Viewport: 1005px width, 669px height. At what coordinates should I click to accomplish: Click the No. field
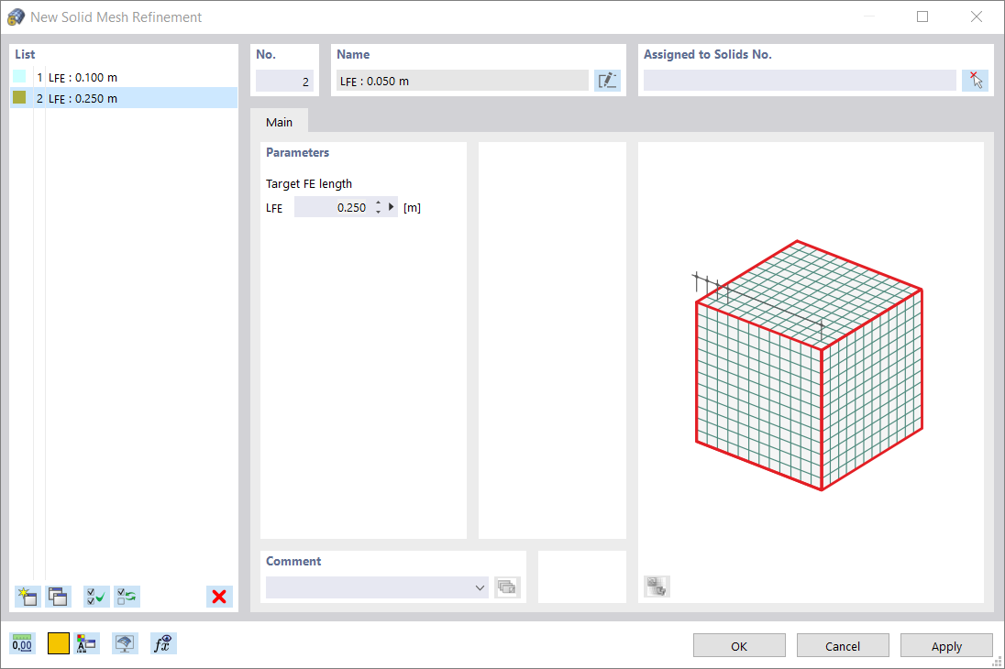click(x=284, y=81)
